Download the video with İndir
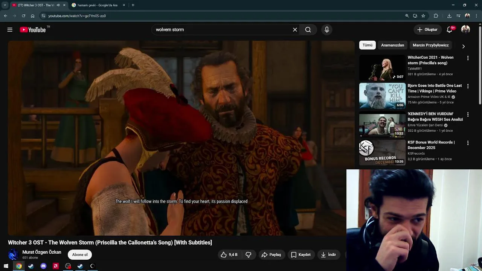482x271 pixels. pos(328,255)
